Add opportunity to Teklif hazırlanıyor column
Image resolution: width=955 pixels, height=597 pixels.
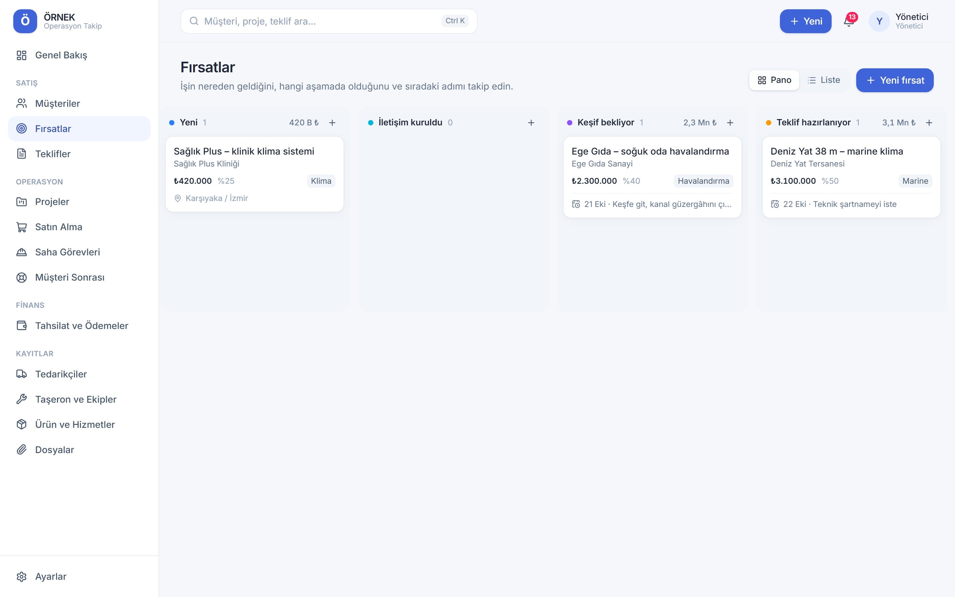[x=929, y=123]
